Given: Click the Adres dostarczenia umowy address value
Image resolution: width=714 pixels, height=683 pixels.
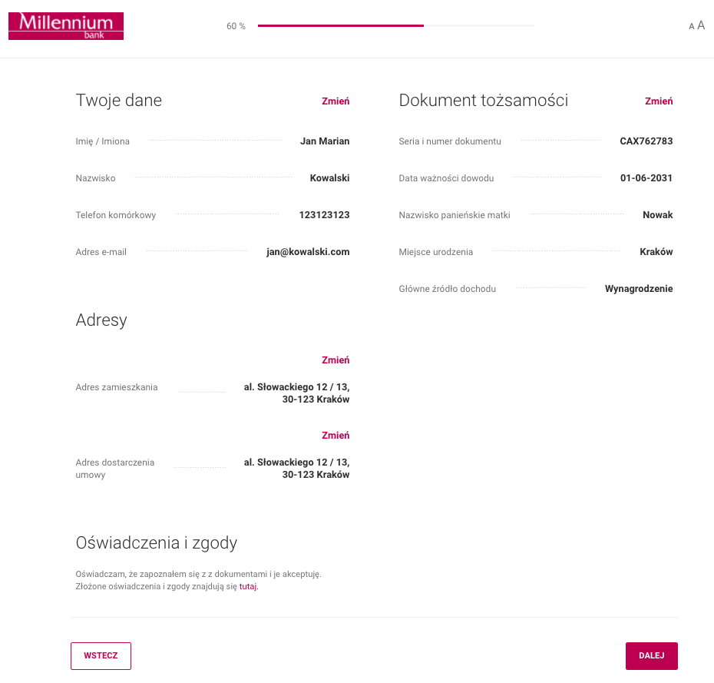Looking at the screenshot, I should 296,469.
